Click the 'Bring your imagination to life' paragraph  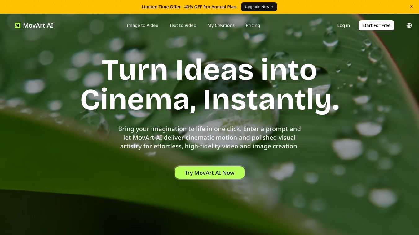coord(209,138)
